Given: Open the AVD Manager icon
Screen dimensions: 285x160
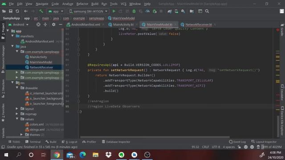Looking at the screenshot, I should 176,11.
